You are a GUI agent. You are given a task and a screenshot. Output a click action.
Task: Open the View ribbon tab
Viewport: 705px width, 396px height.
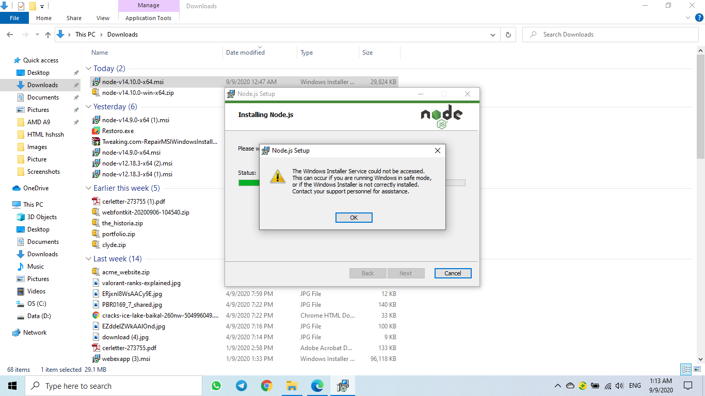tap(103, 18)
